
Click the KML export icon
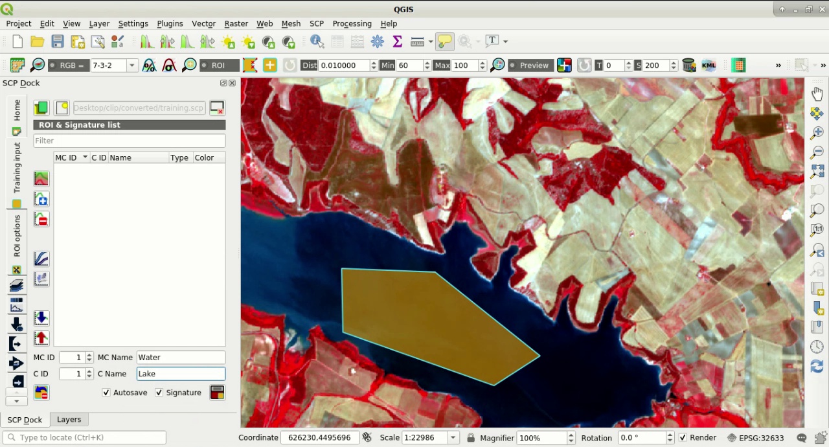point(709,65)
